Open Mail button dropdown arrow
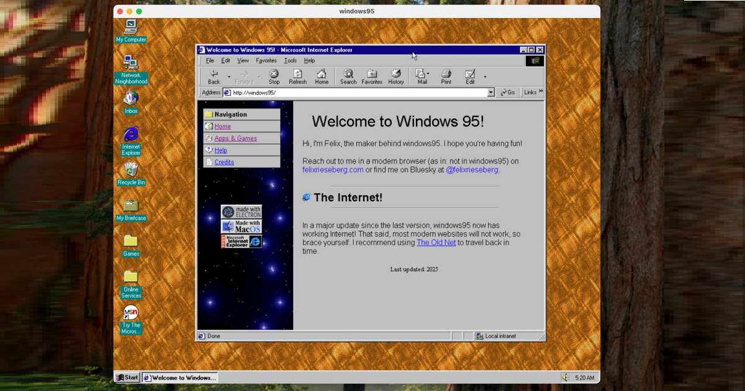The height and width of the screenshot is (391, 745). (428, 74)
